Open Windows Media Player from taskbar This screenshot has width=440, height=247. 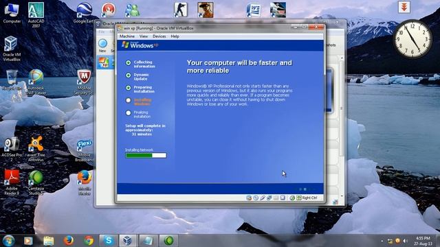28,241
